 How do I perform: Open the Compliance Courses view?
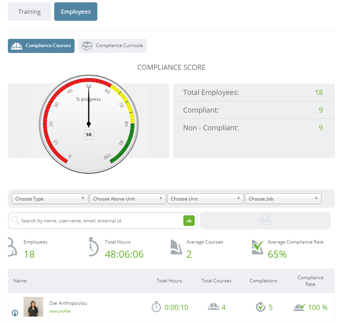[41, 45]
